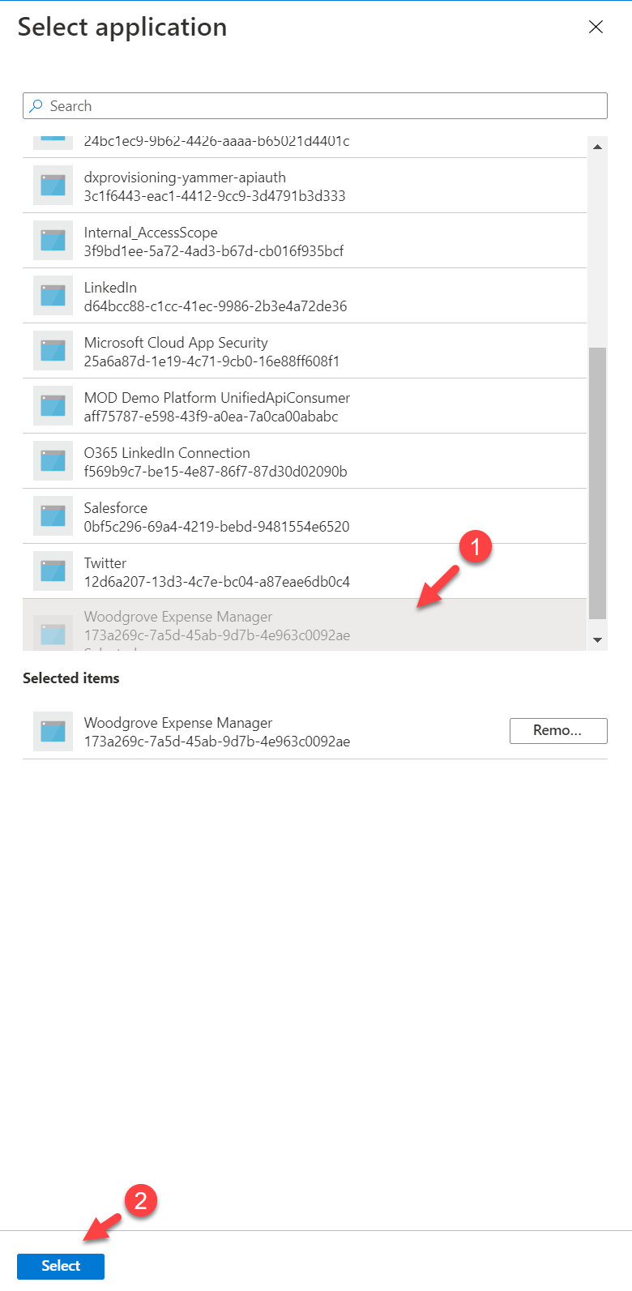Select MOD Demo Platform UnifiedApiConsumer name

(x=217, y=398)
